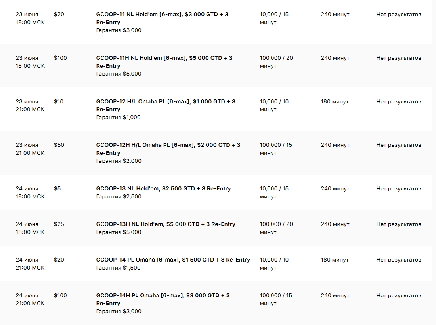Open GCOOP-13H NL Hold'em $5 000 GTD
436x325 pixels.
click(x=166, y=224)
